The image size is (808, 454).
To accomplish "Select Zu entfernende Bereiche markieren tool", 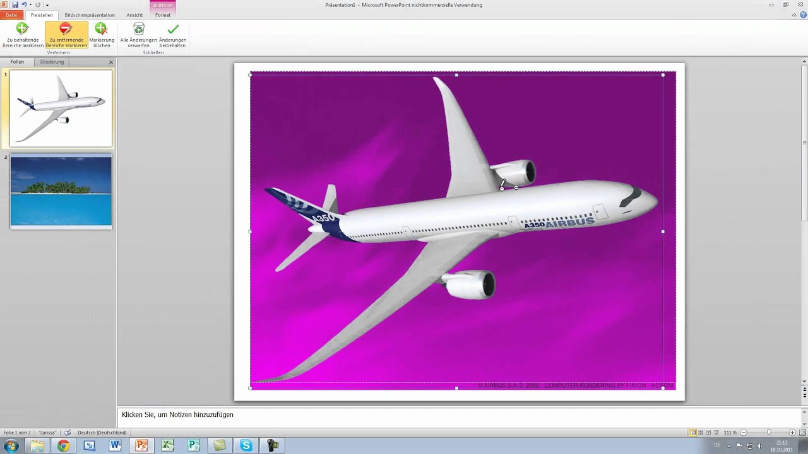I will (66, 35).
